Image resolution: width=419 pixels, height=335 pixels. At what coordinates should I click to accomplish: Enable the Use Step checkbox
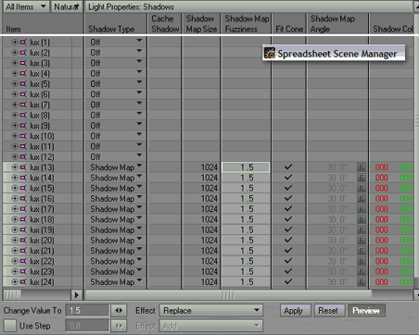point(10,326)
